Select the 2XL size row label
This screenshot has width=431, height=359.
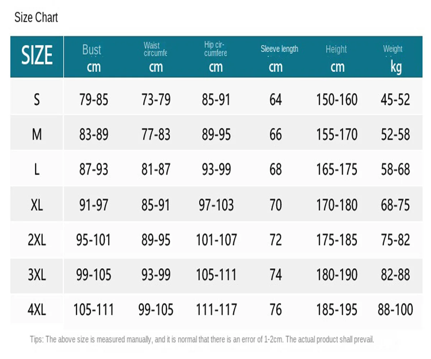[37, 240]
